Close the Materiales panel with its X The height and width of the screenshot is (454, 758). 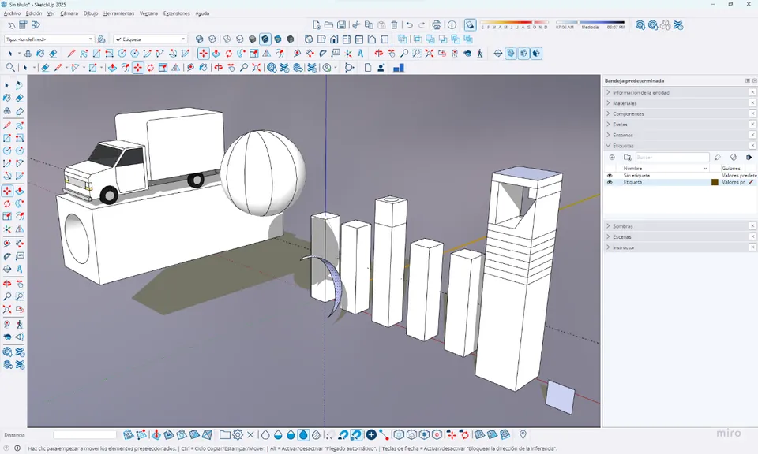click(x=752, y=102)
